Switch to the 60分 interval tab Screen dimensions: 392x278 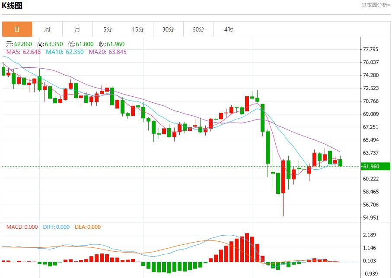point(198,29)
